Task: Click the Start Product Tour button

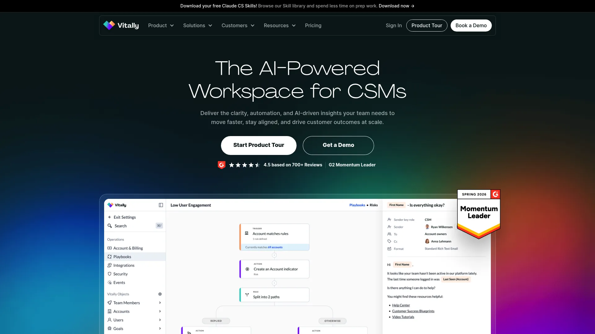Action: click(258, 145)
